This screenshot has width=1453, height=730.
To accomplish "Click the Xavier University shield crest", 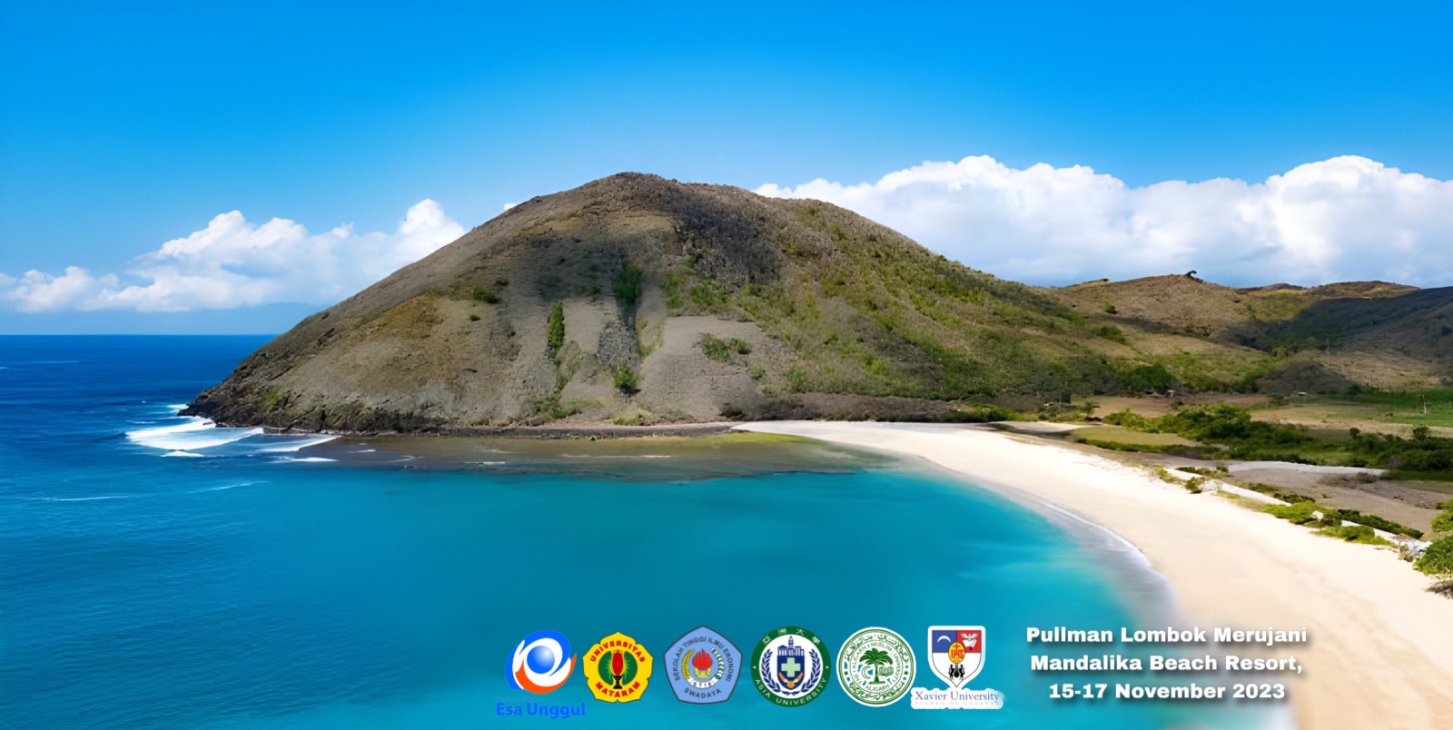I will (955, 656).
